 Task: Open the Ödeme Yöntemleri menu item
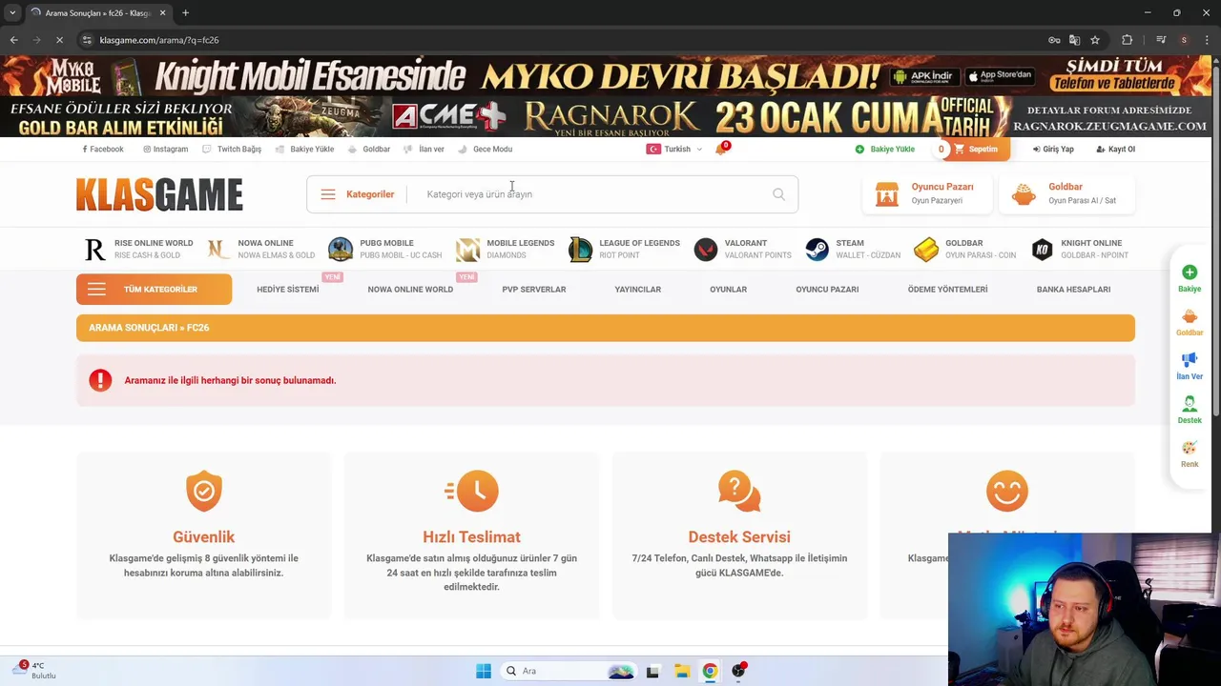tap(947, 289)
